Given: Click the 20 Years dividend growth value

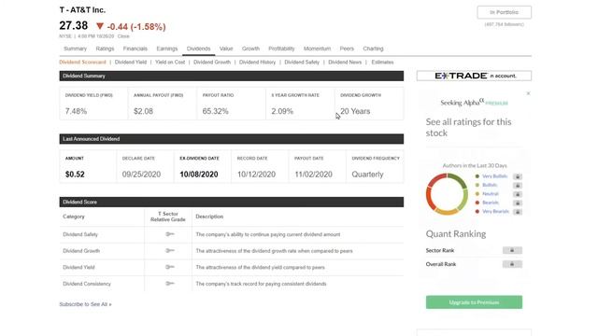Looking at the screenshot, I should 355,111.
